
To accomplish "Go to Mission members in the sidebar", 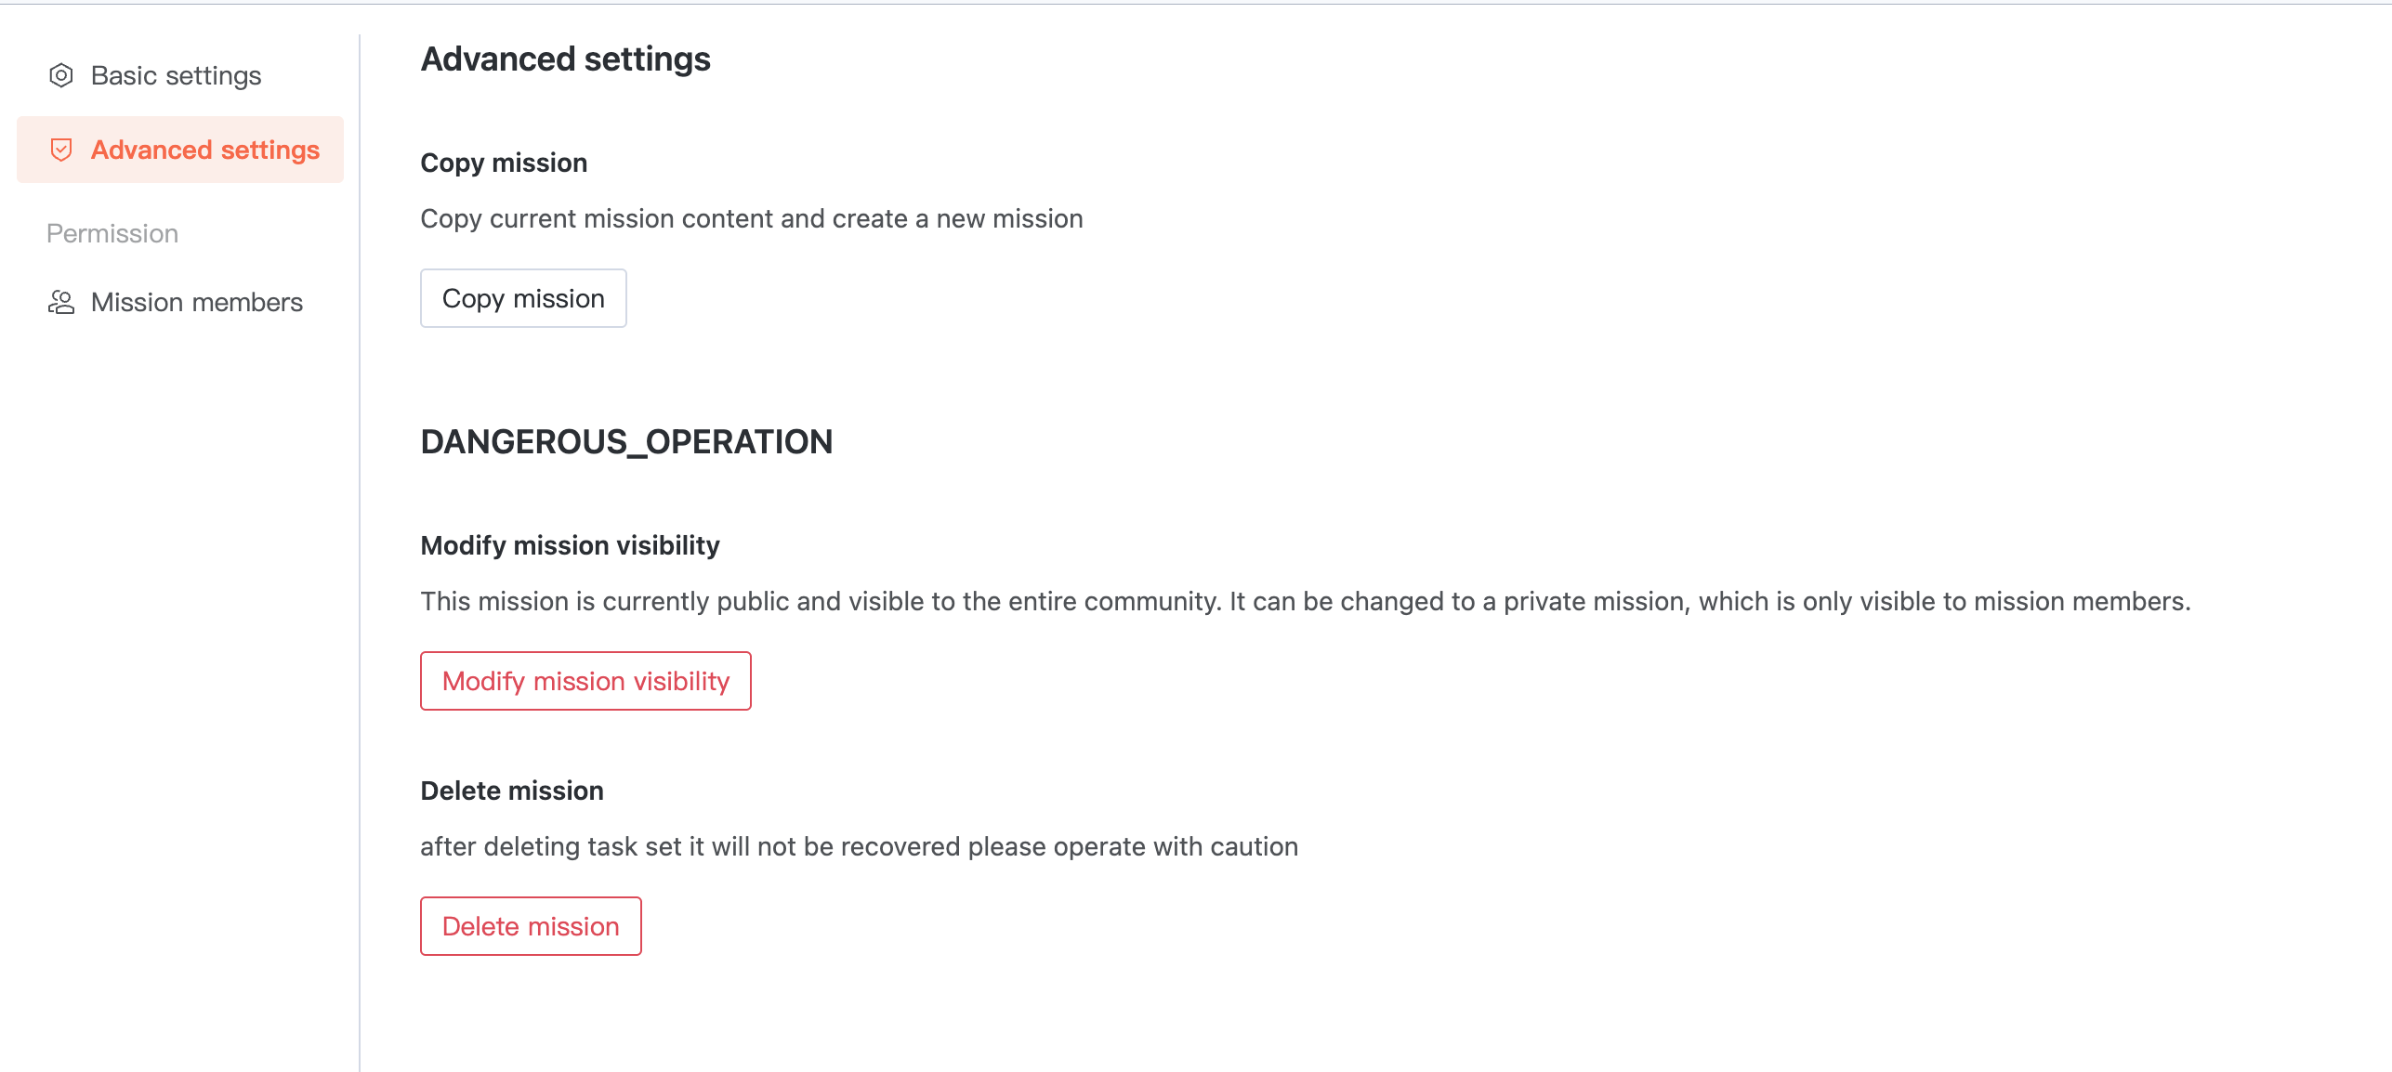I will pyautogui.click(x=196, y=302).
